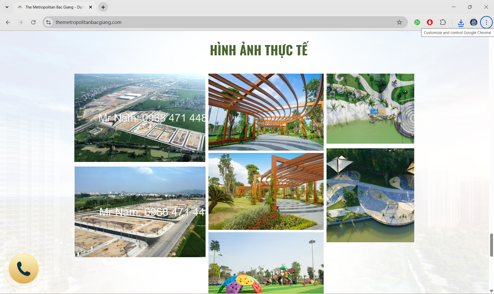Open the Chrome profile avatar

(x=473, y=22)
